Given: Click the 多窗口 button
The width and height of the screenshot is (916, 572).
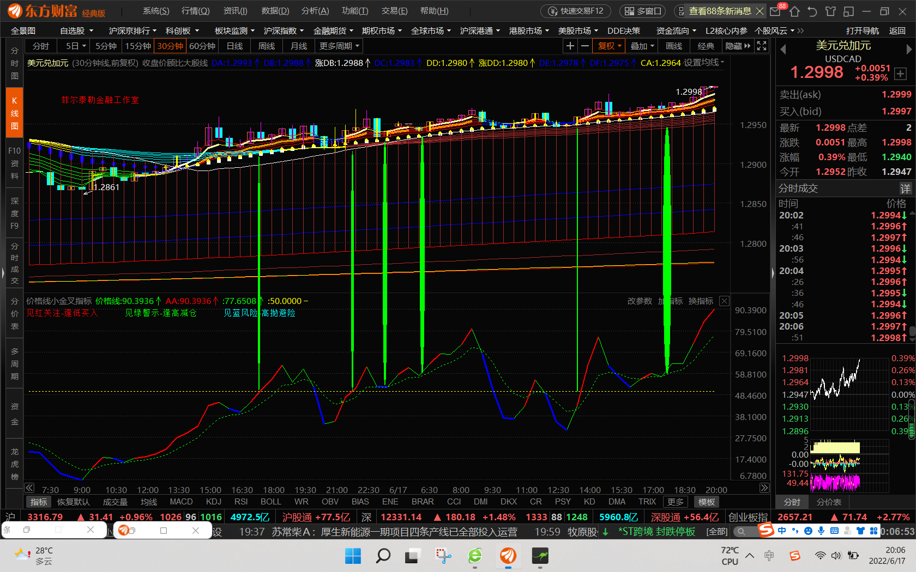Looking at the screenshot, I should point(642,11).
